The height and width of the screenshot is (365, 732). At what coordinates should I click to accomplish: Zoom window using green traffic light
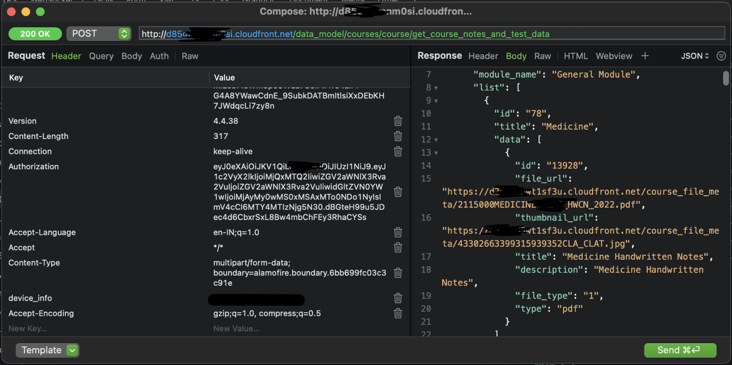40,12
